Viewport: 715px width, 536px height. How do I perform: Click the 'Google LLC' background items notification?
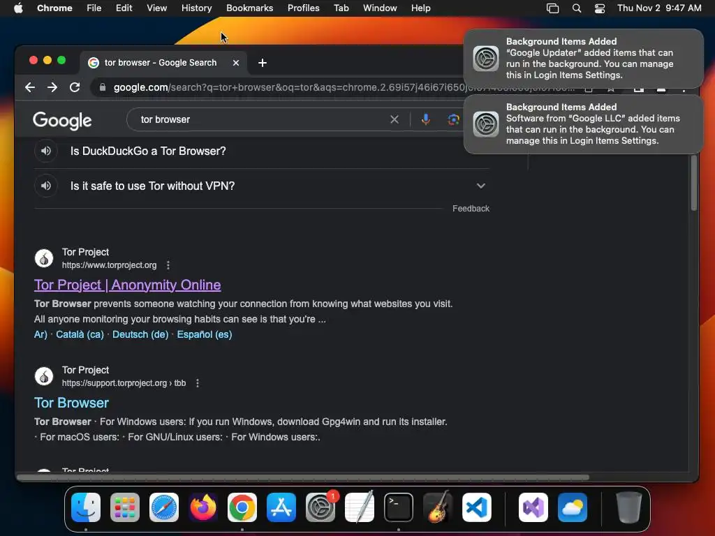click(583, 124)
